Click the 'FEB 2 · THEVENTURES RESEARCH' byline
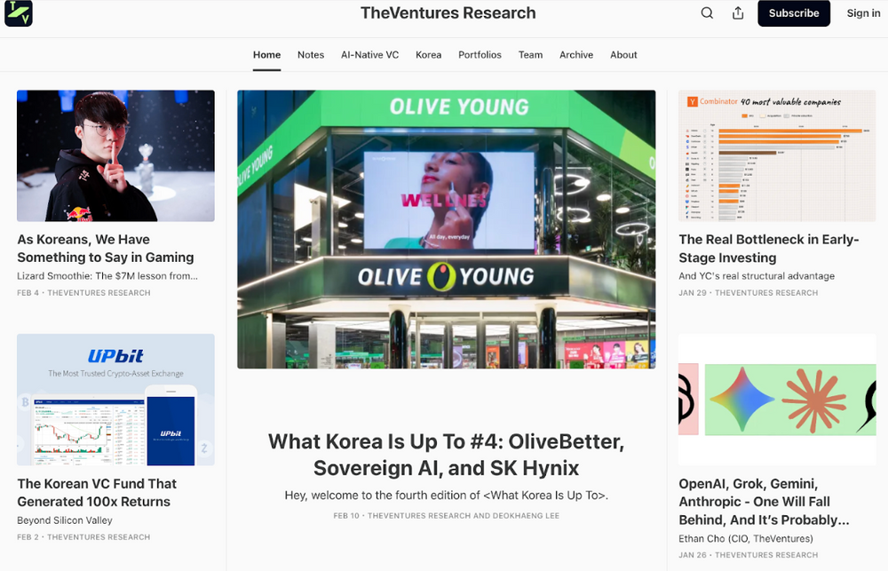Viewport: 888px width, 571px height. (83, 537)
